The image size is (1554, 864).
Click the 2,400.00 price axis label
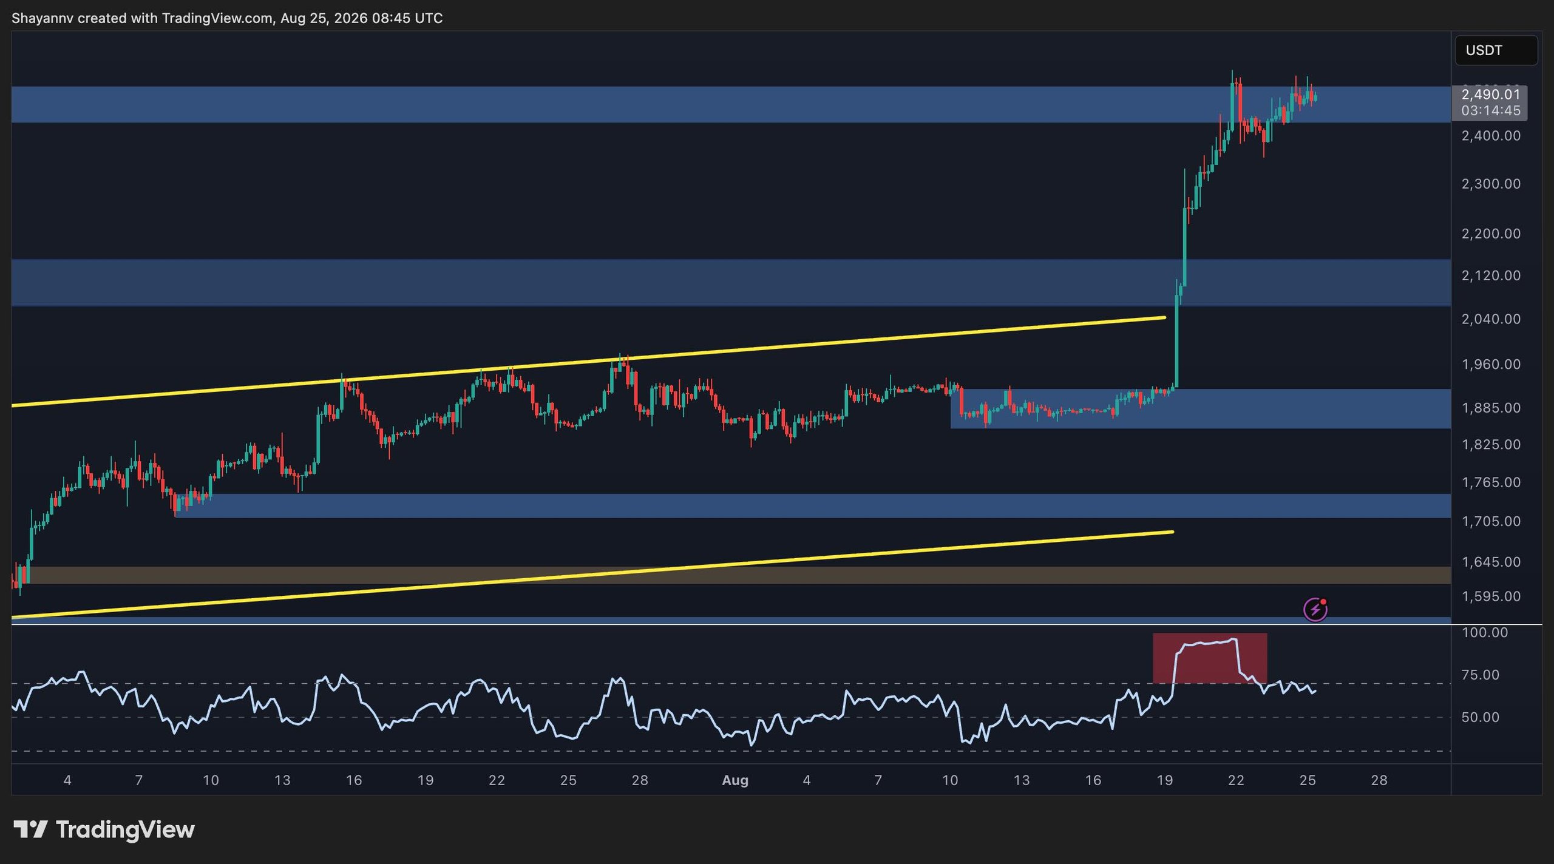click(x=1491, y=136)
